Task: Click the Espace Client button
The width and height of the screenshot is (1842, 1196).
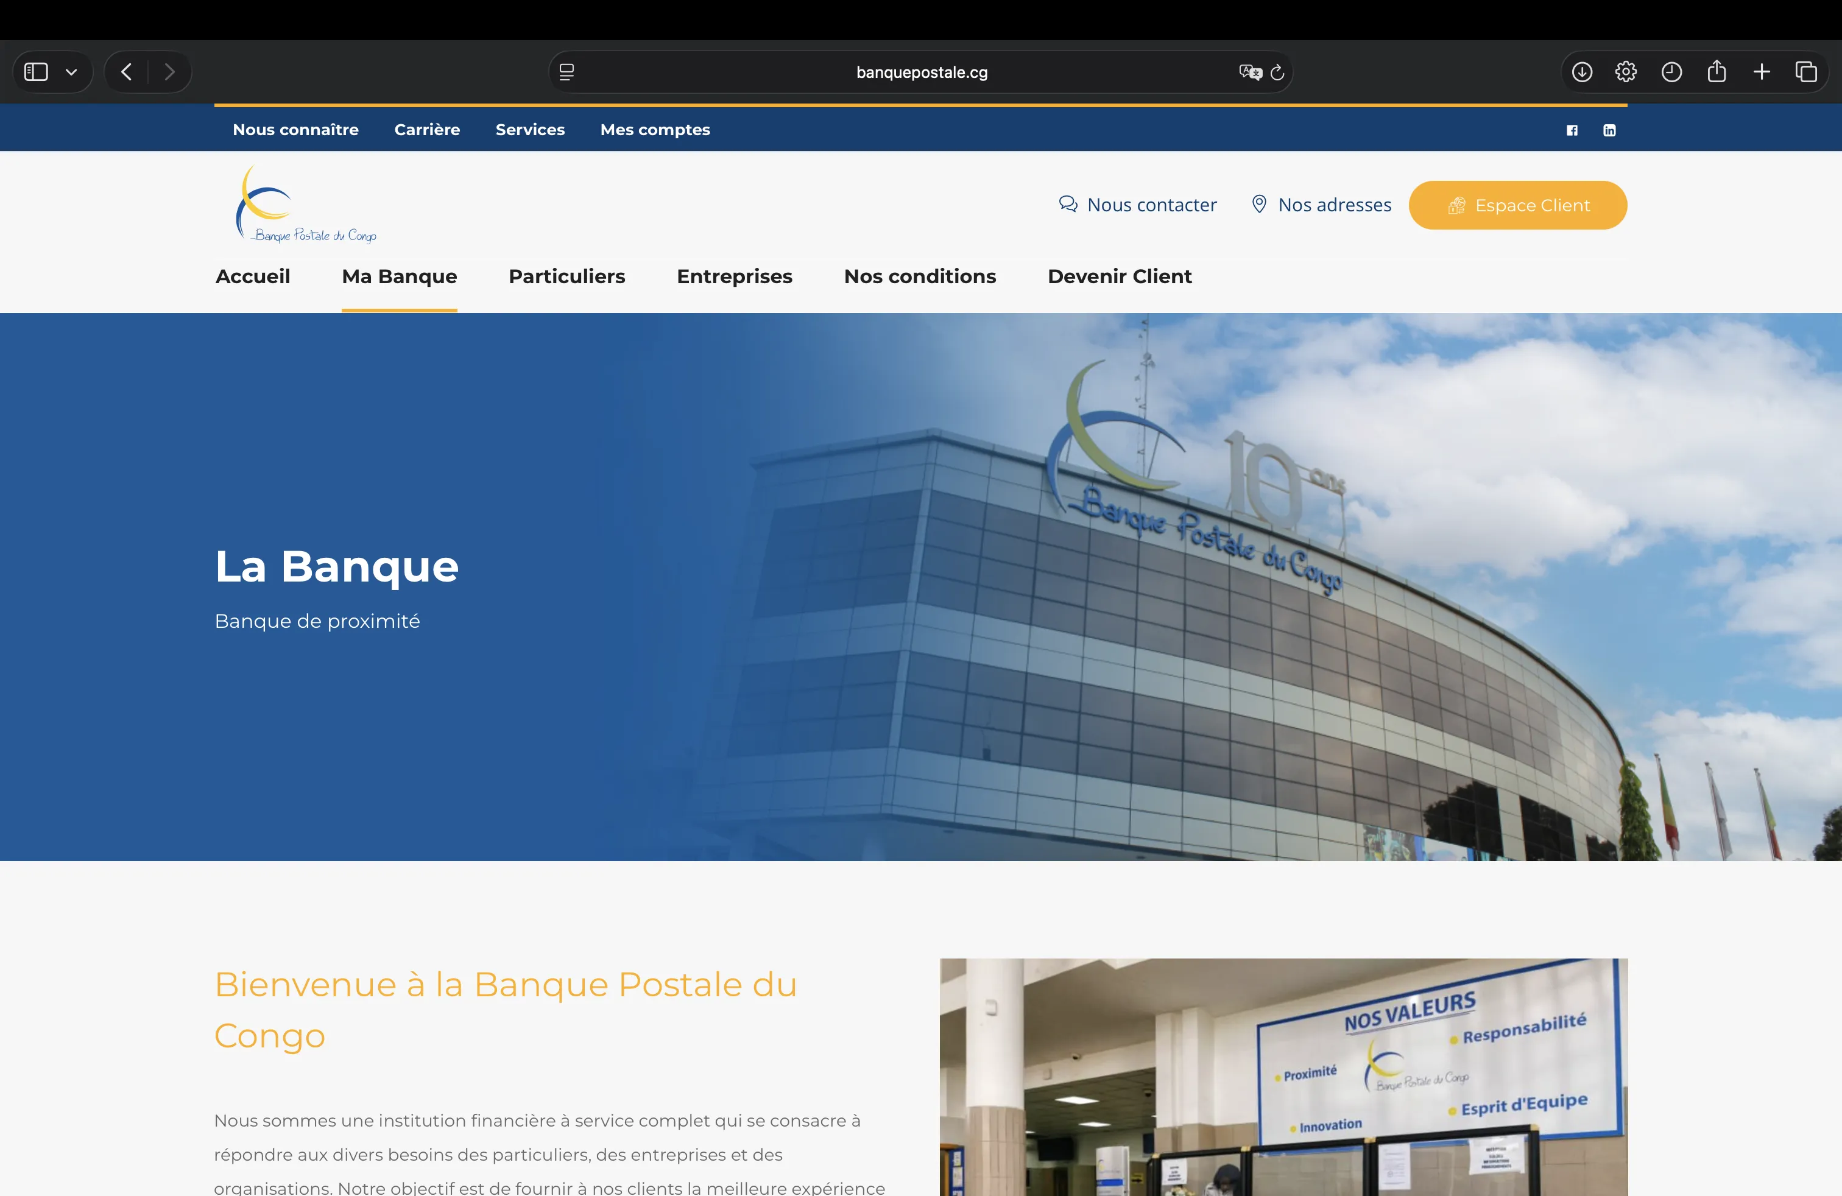Action: click(1517, 204)
